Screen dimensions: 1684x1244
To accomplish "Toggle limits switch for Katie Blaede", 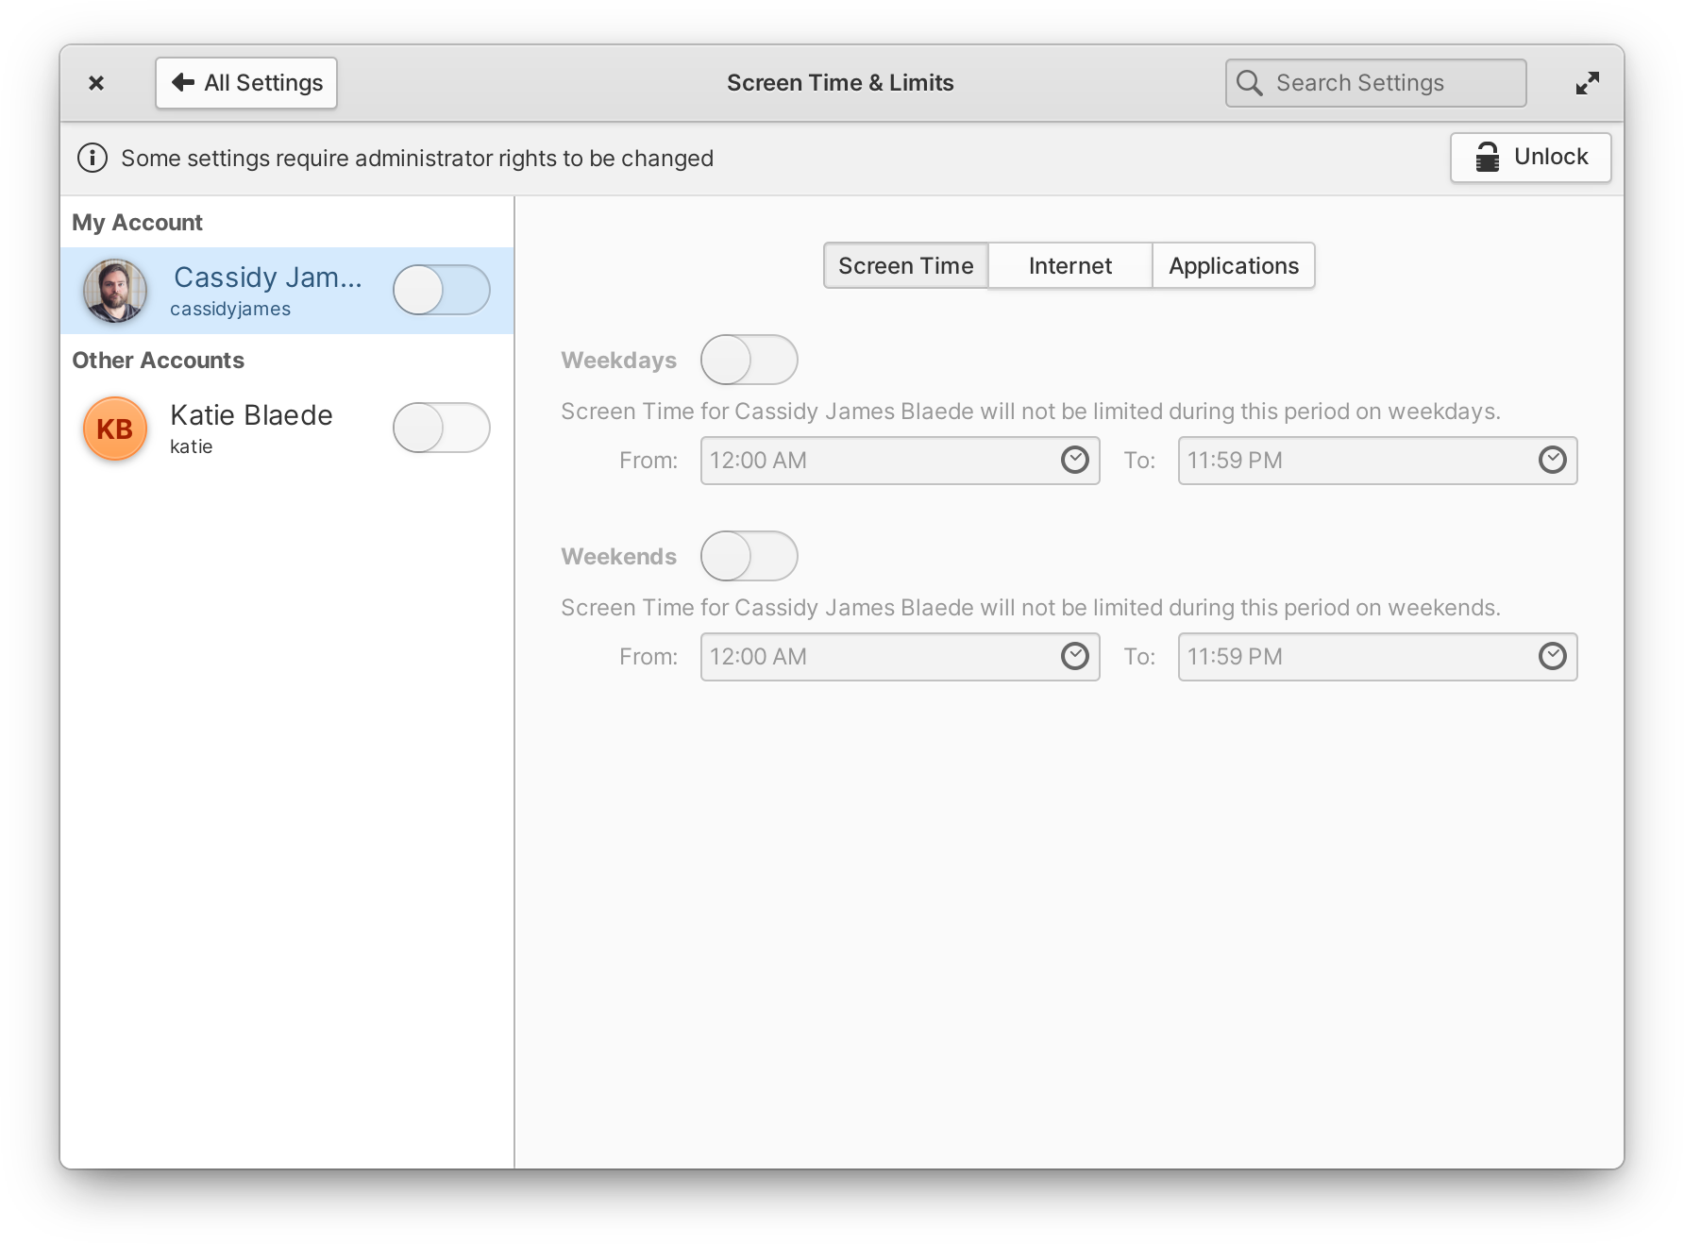I will (442, 428).
